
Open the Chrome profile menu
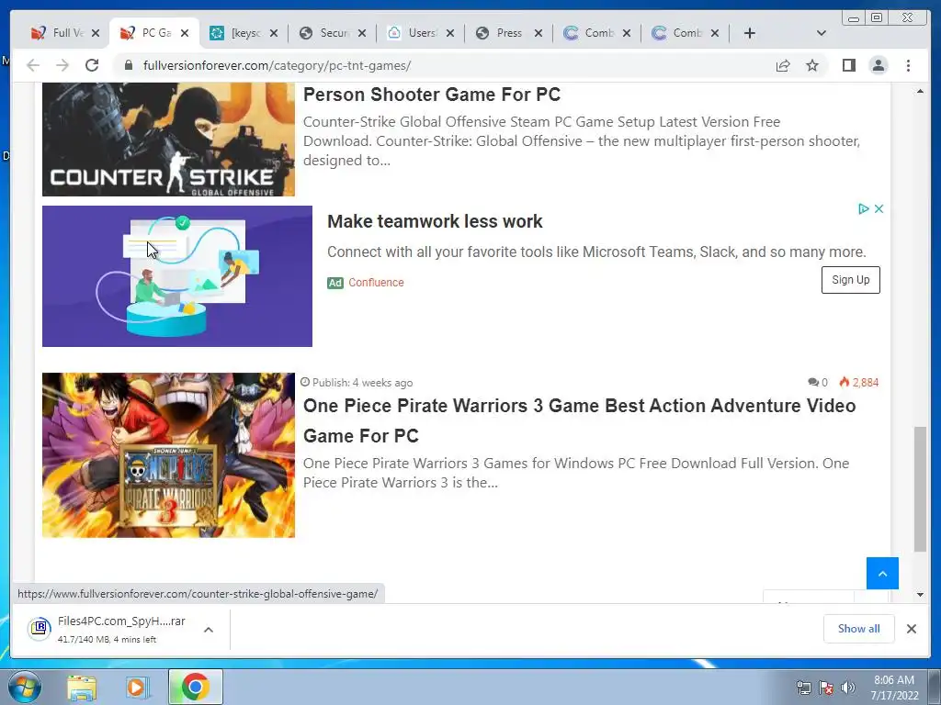[x=879, y=65]
